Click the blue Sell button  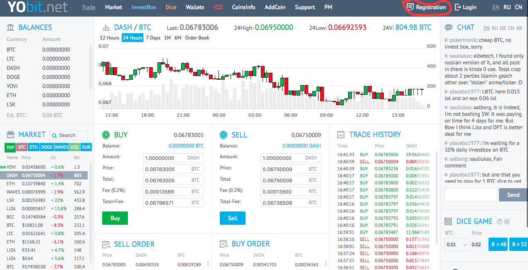pos(233,218)
